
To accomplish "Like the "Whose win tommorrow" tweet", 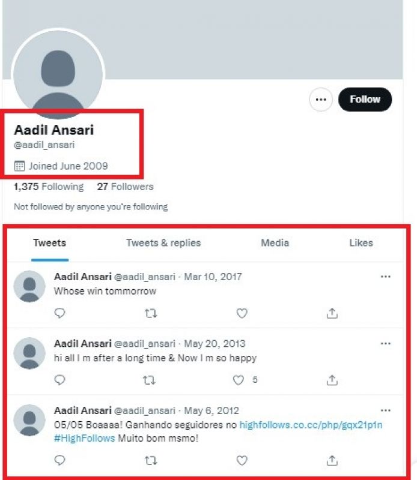I will [242, 313].
